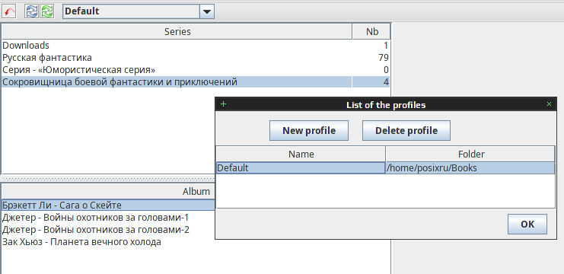The width and height of the screenshot is (564, 274).
Task: Click the blue refresh icon in toolbar
Action: click(32, 11)
